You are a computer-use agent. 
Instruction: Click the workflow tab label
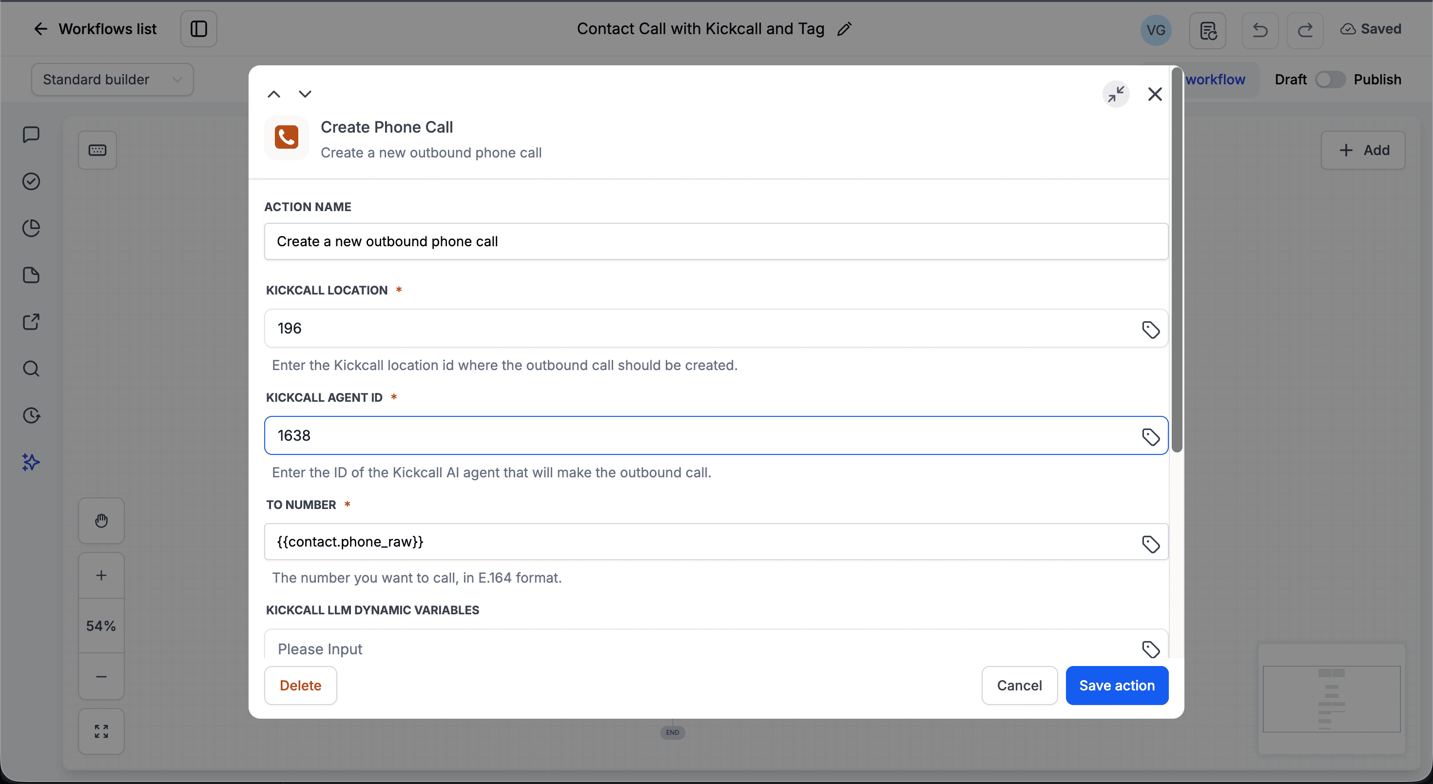(x=1216, y=79)
